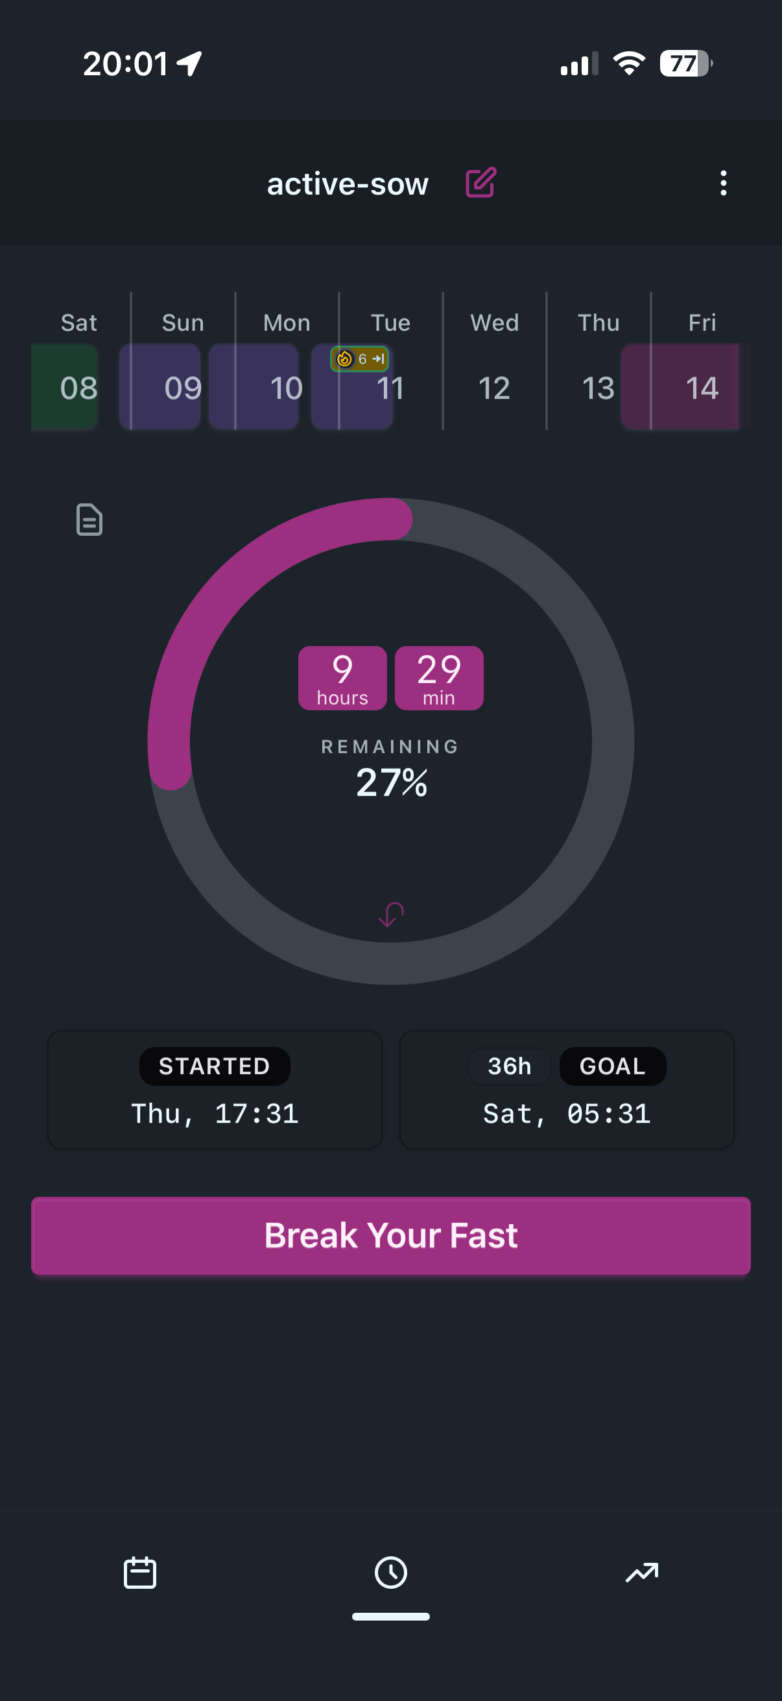The image size is (782, 1701).
Task: Tap the streak flame badge on Tuesday
Action: tap(359, 359)
